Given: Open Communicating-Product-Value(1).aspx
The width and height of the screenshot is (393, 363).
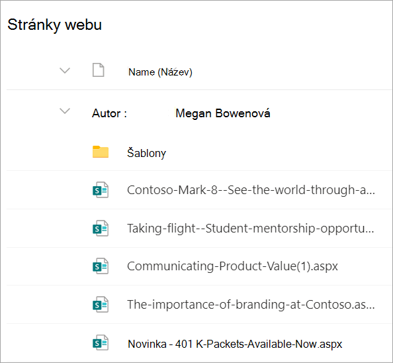Looking at the screenshot, I should click(x=232, y=266).
